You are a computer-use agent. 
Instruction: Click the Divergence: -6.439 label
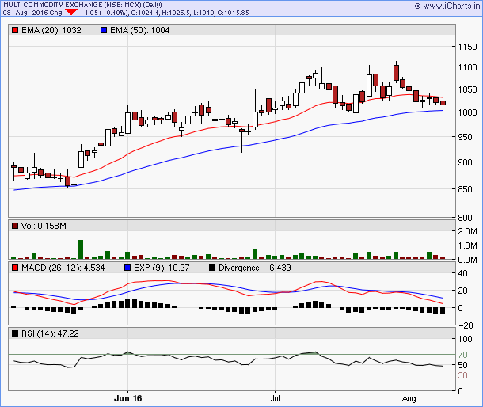[x=255, y=268]
